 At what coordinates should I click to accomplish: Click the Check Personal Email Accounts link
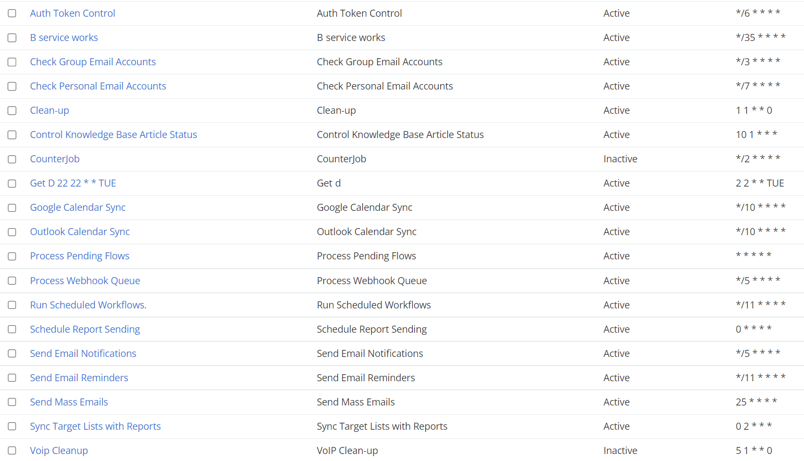coord(98,86)
